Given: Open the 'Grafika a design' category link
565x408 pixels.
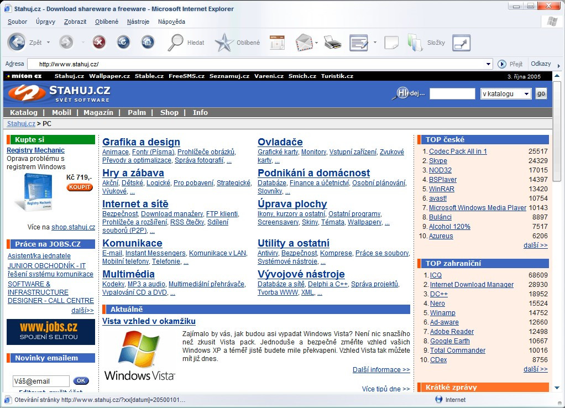Looking at the screenshot, I should coord(142,142).
